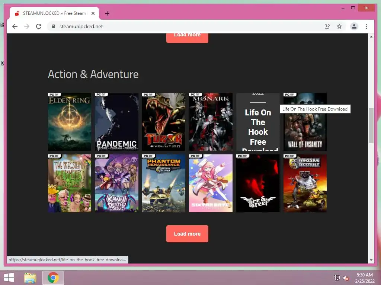Open the Elden Ring game cover

tap(70, 122)
